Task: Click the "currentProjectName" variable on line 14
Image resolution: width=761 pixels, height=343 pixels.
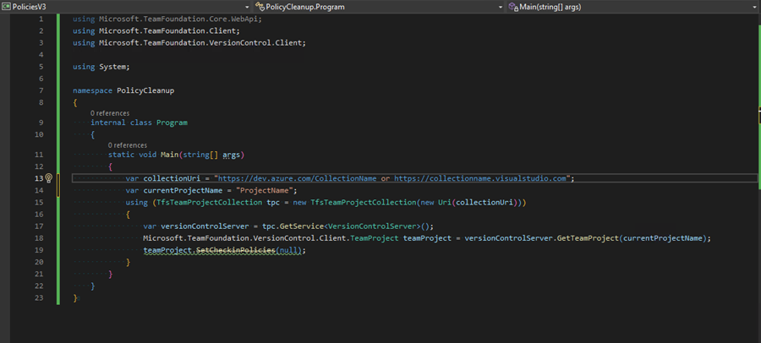Action: (x=183, y=190)
